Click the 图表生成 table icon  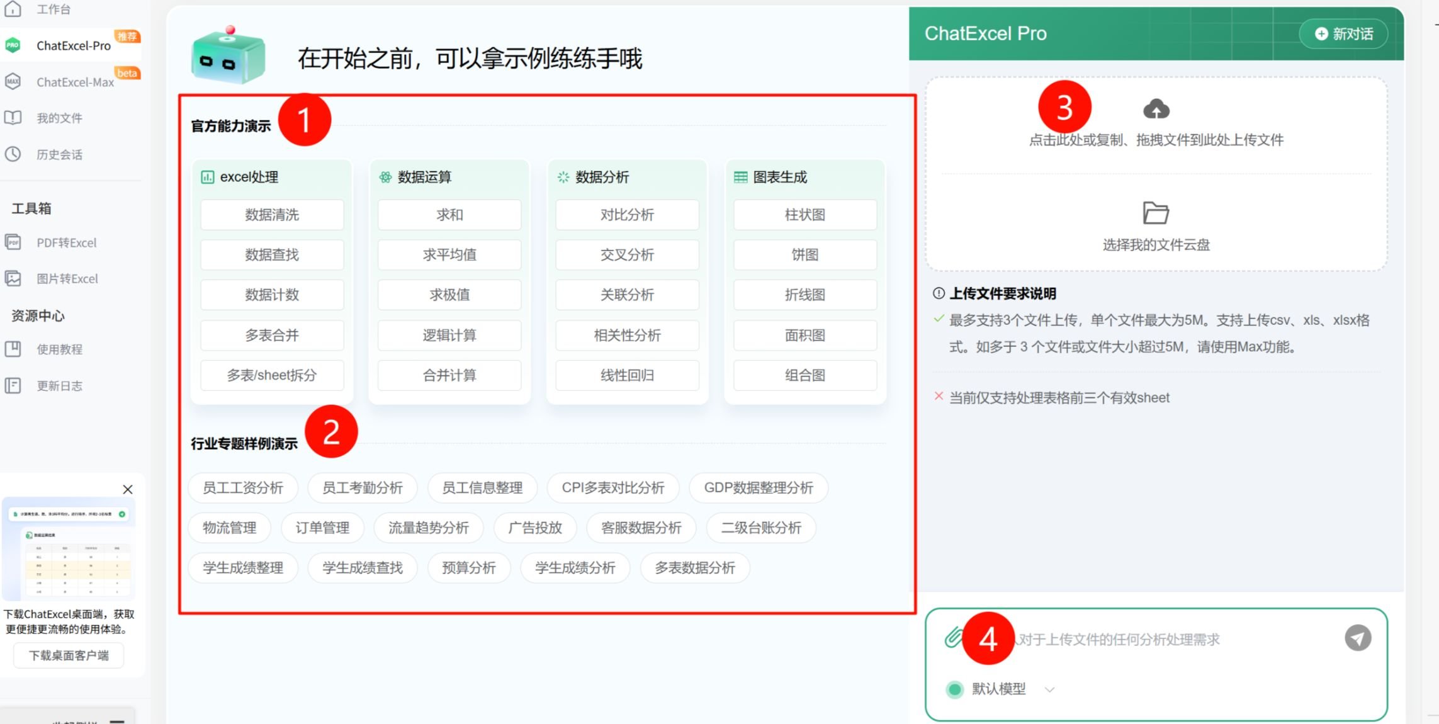coord(741,178)
